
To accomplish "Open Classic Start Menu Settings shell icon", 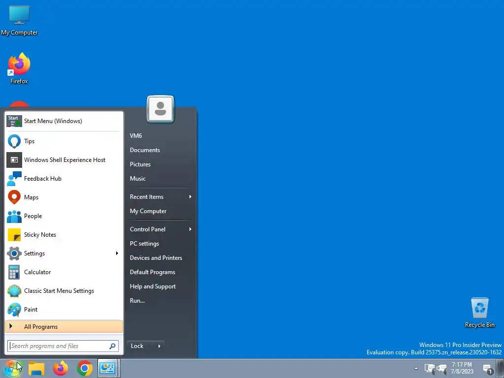I will [14, 290].
